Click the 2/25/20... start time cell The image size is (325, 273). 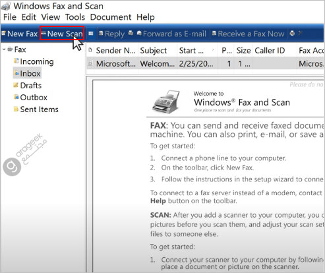[196, 64]
